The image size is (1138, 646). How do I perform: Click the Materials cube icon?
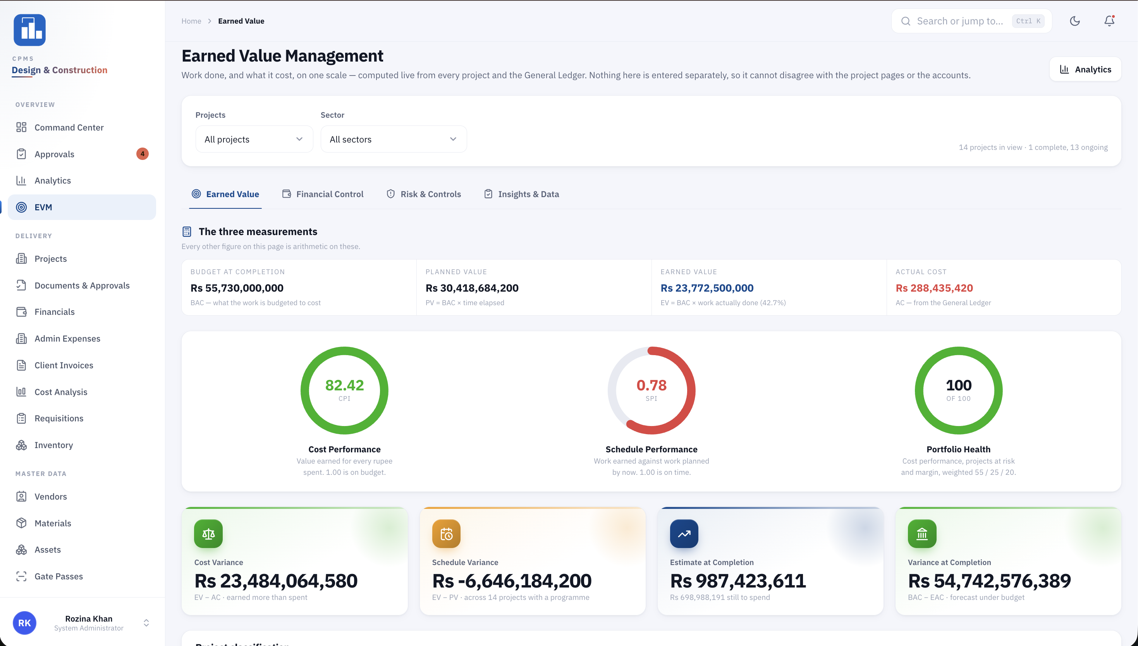click(21, 523)
